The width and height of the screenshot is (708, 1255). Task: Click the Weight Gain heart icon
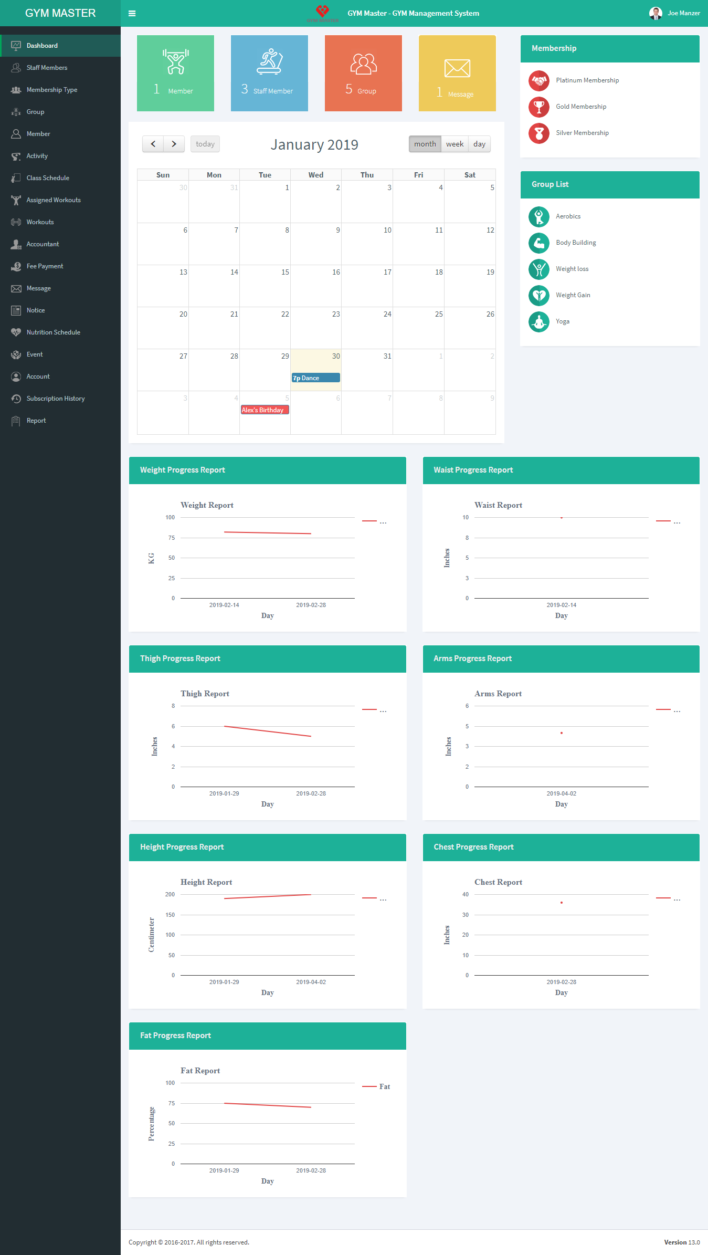pyautogui.click(x=538, y=296)
